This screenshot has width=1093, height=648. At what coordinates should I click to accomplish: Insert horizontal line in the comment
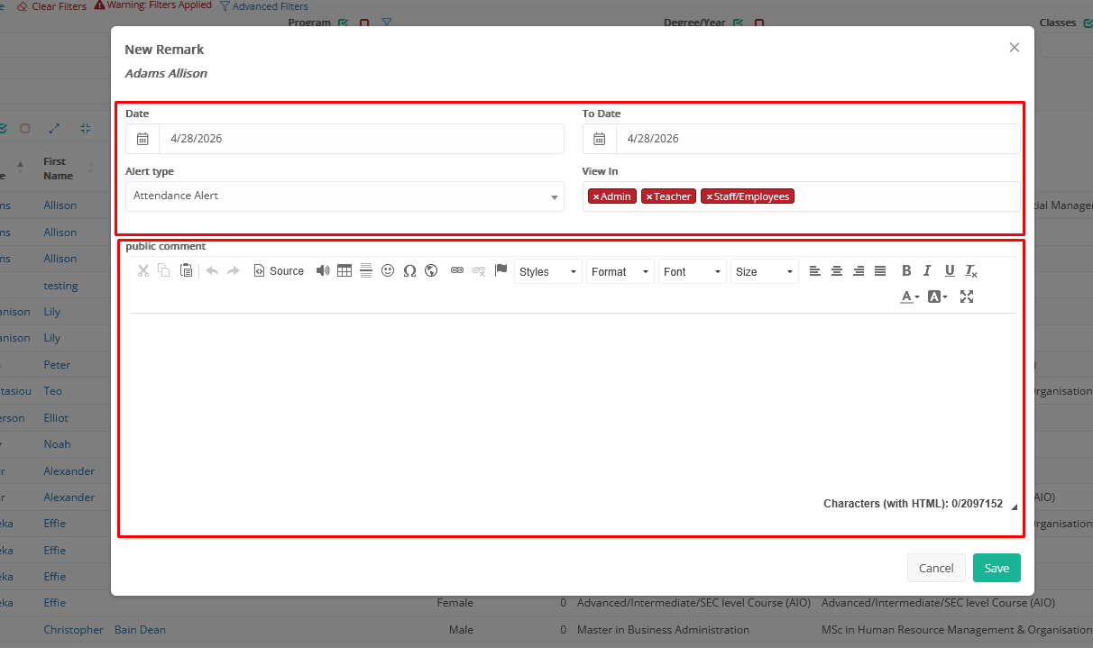(366, 270)
